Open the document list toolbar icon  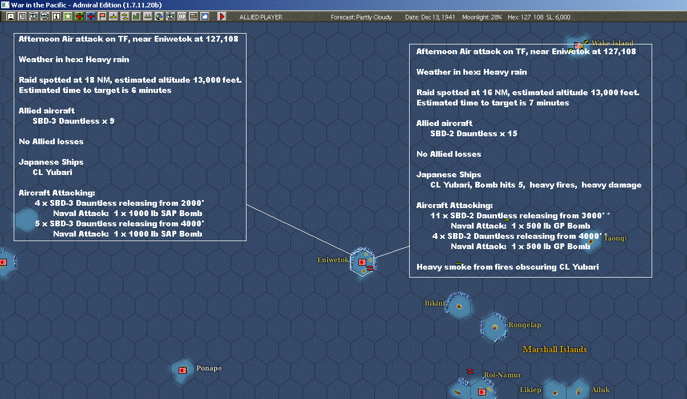[x=22, y=17]
